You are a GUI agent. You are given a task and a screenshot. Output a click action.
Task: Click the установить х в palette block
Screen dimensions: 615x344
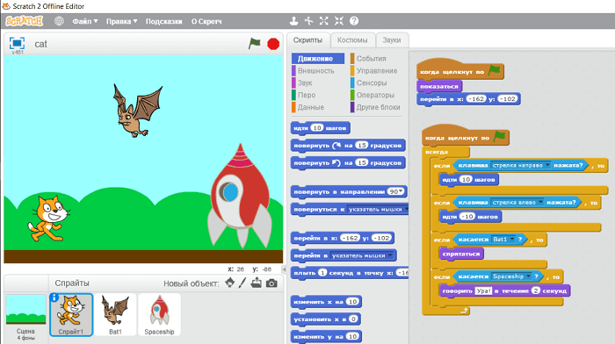tap(326, 319)
